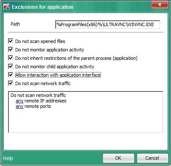The height and width of the screenshot is (166, 171).
Task: Open the any remote IP addresses link
Action: (19, 101)
